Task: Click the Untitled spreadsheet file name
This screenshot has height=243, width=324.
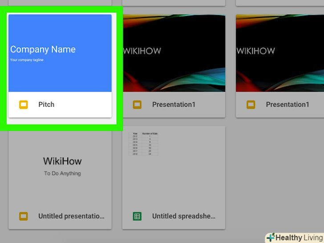Action: (184, 216)
